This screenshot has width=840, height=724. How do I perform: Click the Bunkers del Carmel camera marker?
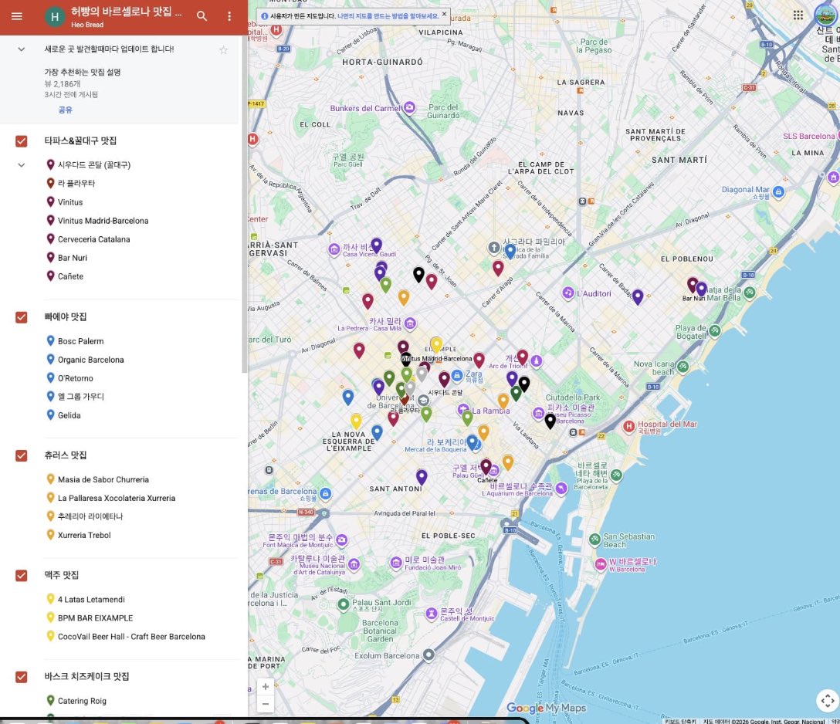pos(410,107)
